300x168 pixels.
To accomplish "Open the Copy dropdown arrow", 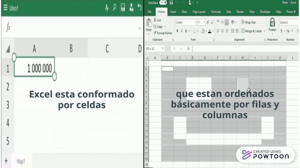I will pos(165,27).
